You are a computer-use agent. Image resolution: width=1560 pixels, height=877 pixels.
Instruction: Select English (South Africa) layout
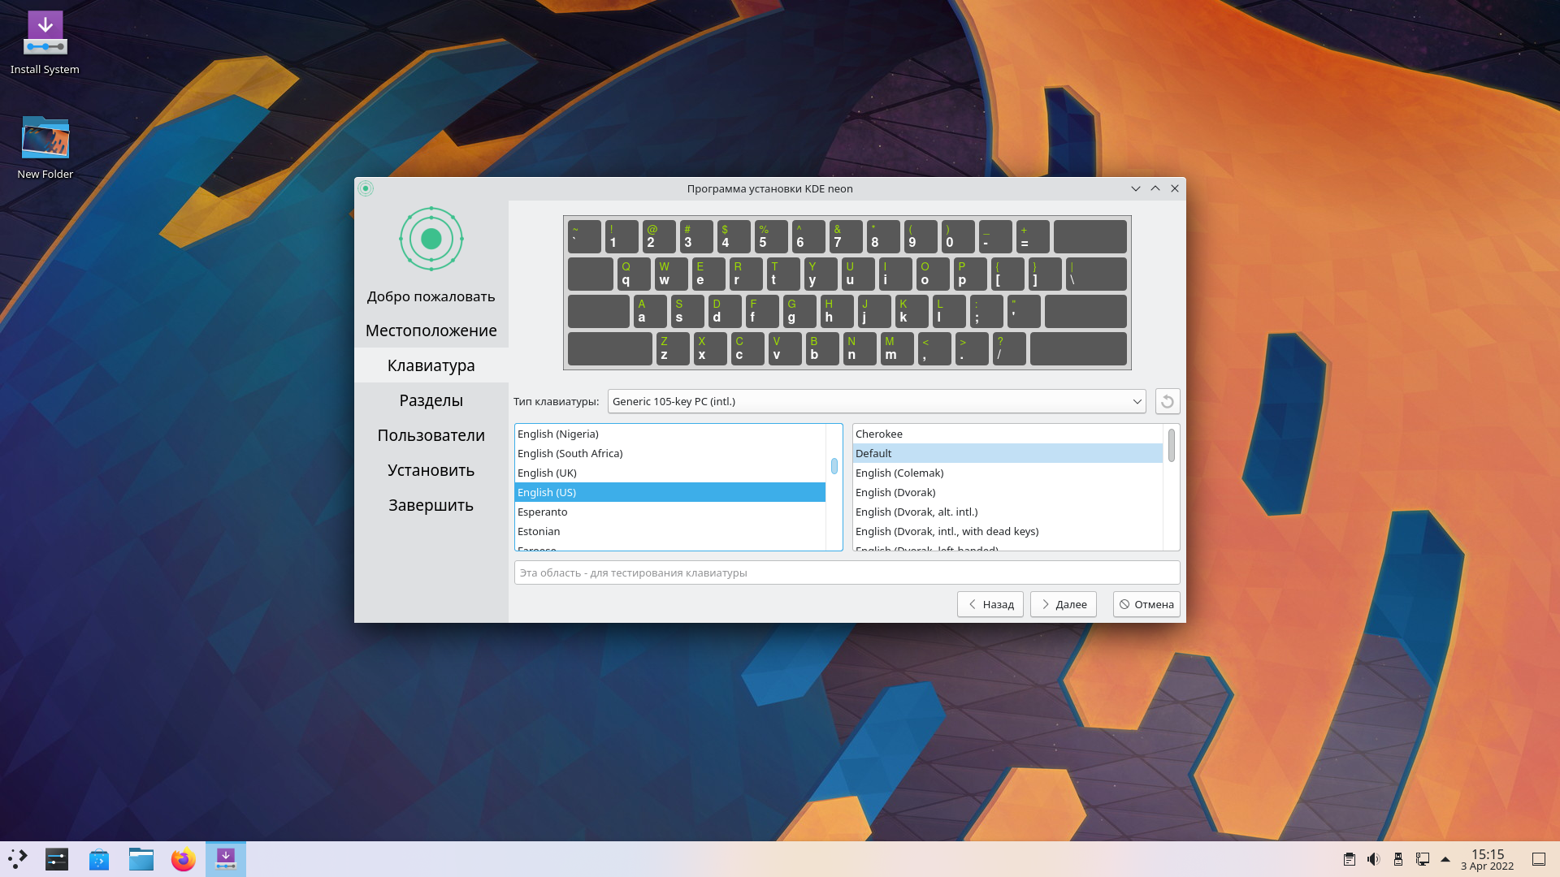point(670,453)
